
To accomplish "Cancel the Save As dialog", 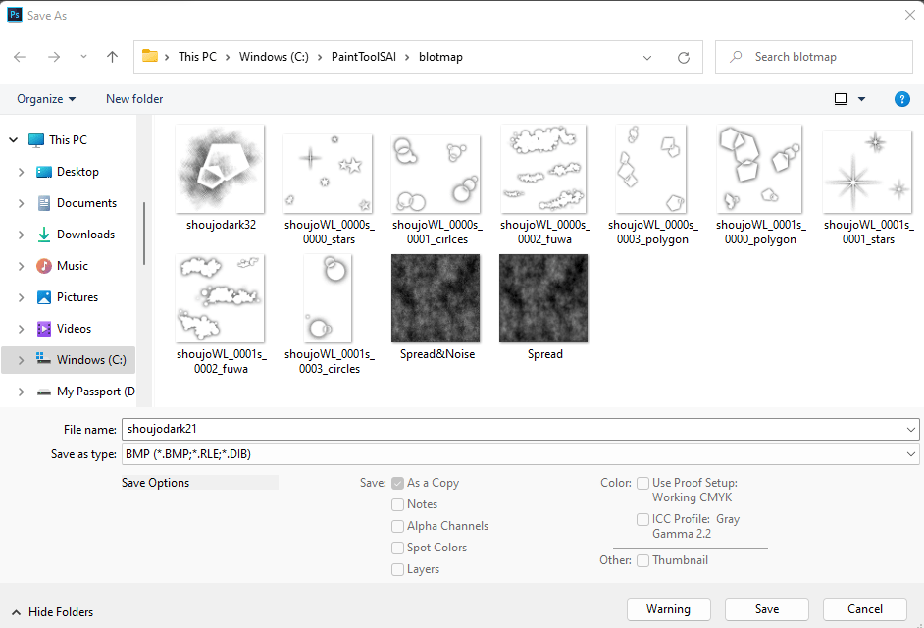I will 864,609.
